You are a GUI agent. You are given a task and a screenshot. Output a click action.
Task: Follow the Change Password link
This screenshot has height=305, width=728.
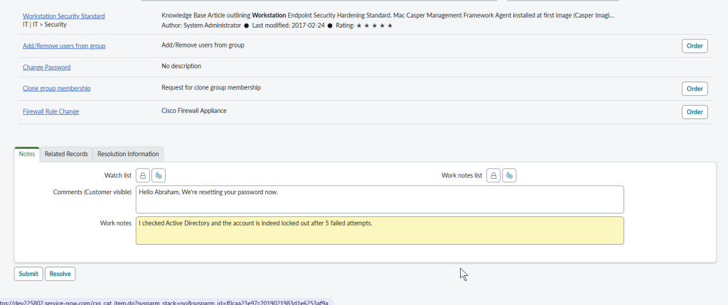[x=46, y=67]
